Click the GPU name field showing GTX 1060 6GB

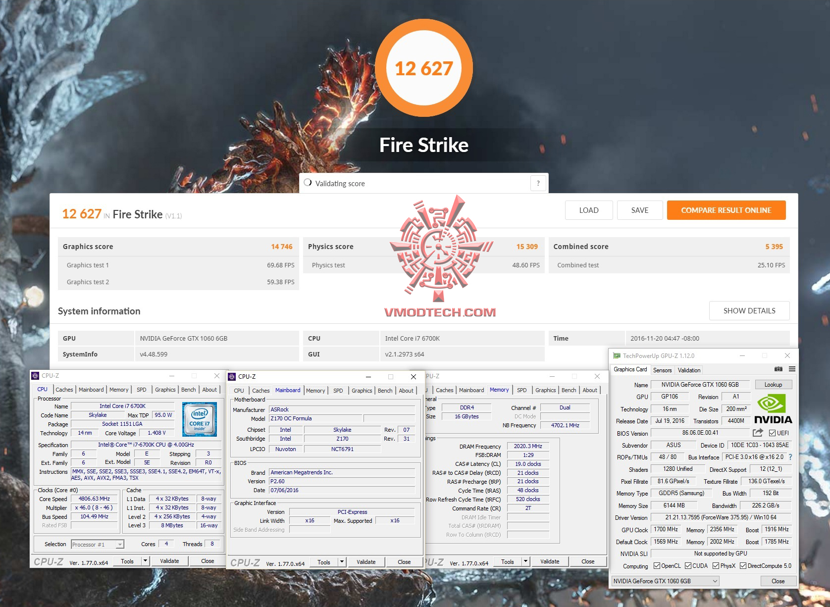[x=701, y=384]
